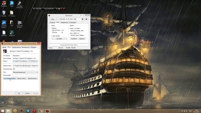Click the Шаблоны button in Bandicam
Viewport: 201px width, 113px height.
coord(82,39)
